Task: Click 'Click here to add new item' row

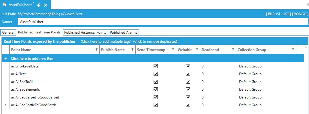Action: point(153,58)
